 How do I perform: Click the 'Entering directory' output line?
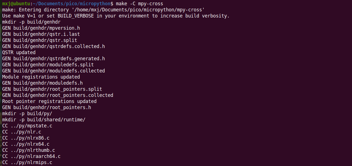point(103,10)
